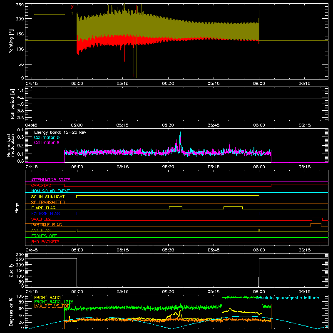Viewport: 333px width, 333px height.
Task: Click the SAA_FLAG label
Action: [x=41, y=219]
